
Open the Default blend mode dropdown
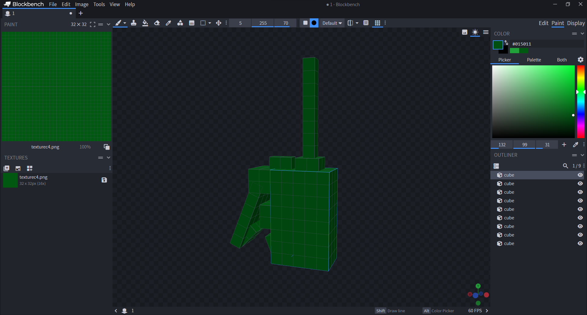[332, 23]
